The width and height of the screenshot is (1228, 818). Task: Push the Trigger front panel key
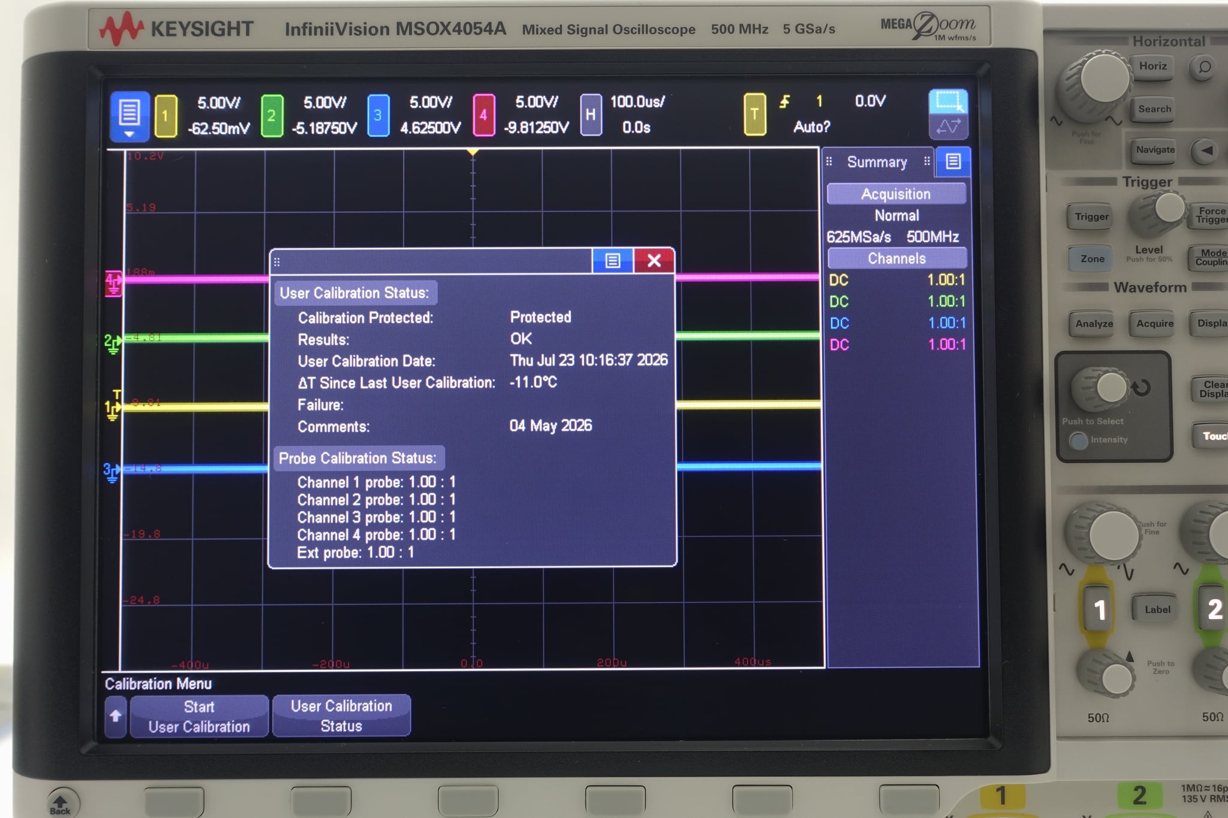pyautogui.click(x=1091, y=217)
